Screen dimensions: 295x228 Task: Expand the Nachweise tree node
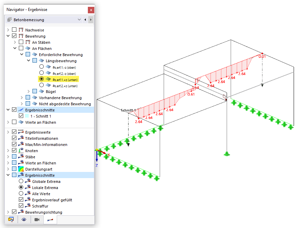[x=8, y=30]
